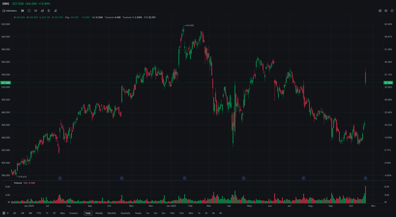Toggle the chart layout panel icon
Screen dimensions: 396x217
coord(4,213)
